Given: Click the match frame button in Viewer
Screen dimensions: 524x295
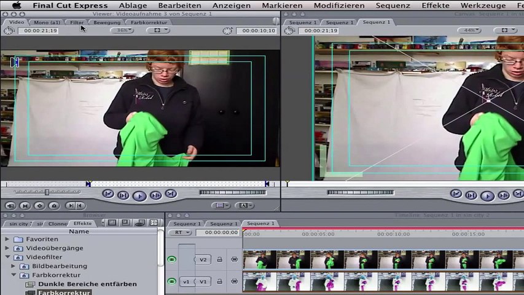Looking at the screenshot, I should (10, 206).
